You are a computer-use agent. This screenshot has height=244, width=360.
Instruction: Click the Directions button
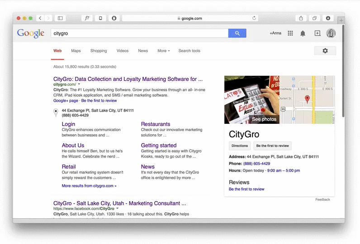(239, 145)
